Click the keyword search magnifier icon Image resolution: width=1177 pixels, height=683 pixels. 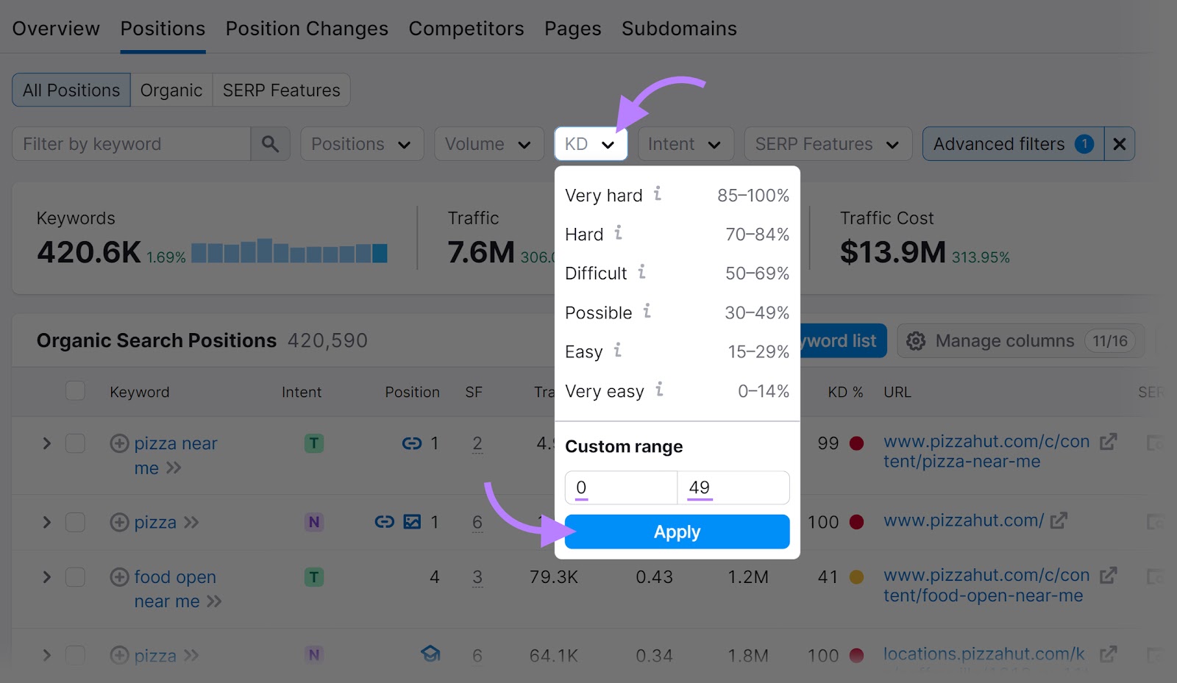point(270,144)
